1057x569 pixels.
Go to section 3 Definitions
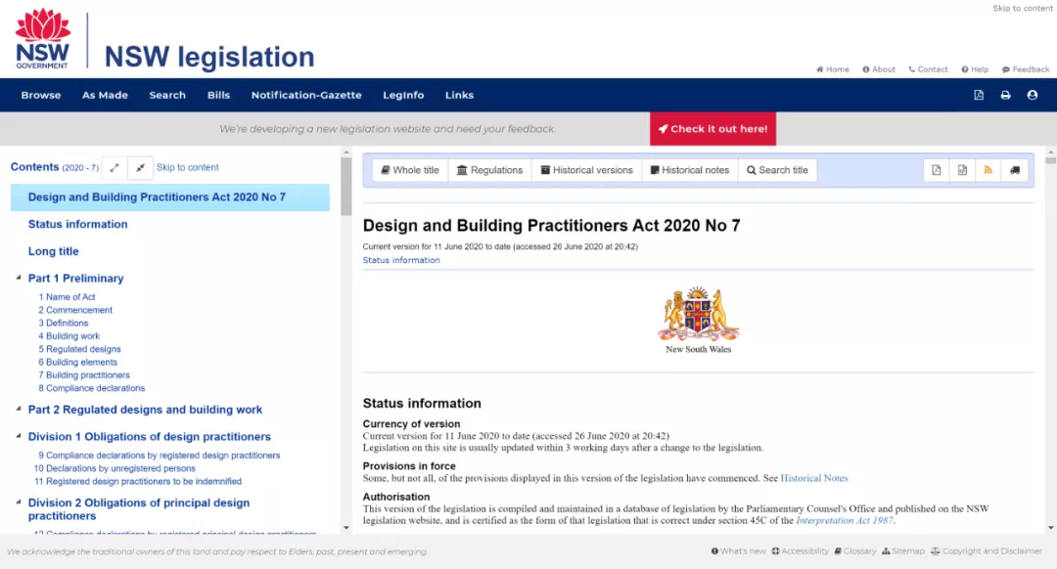[x=64, y=324]
